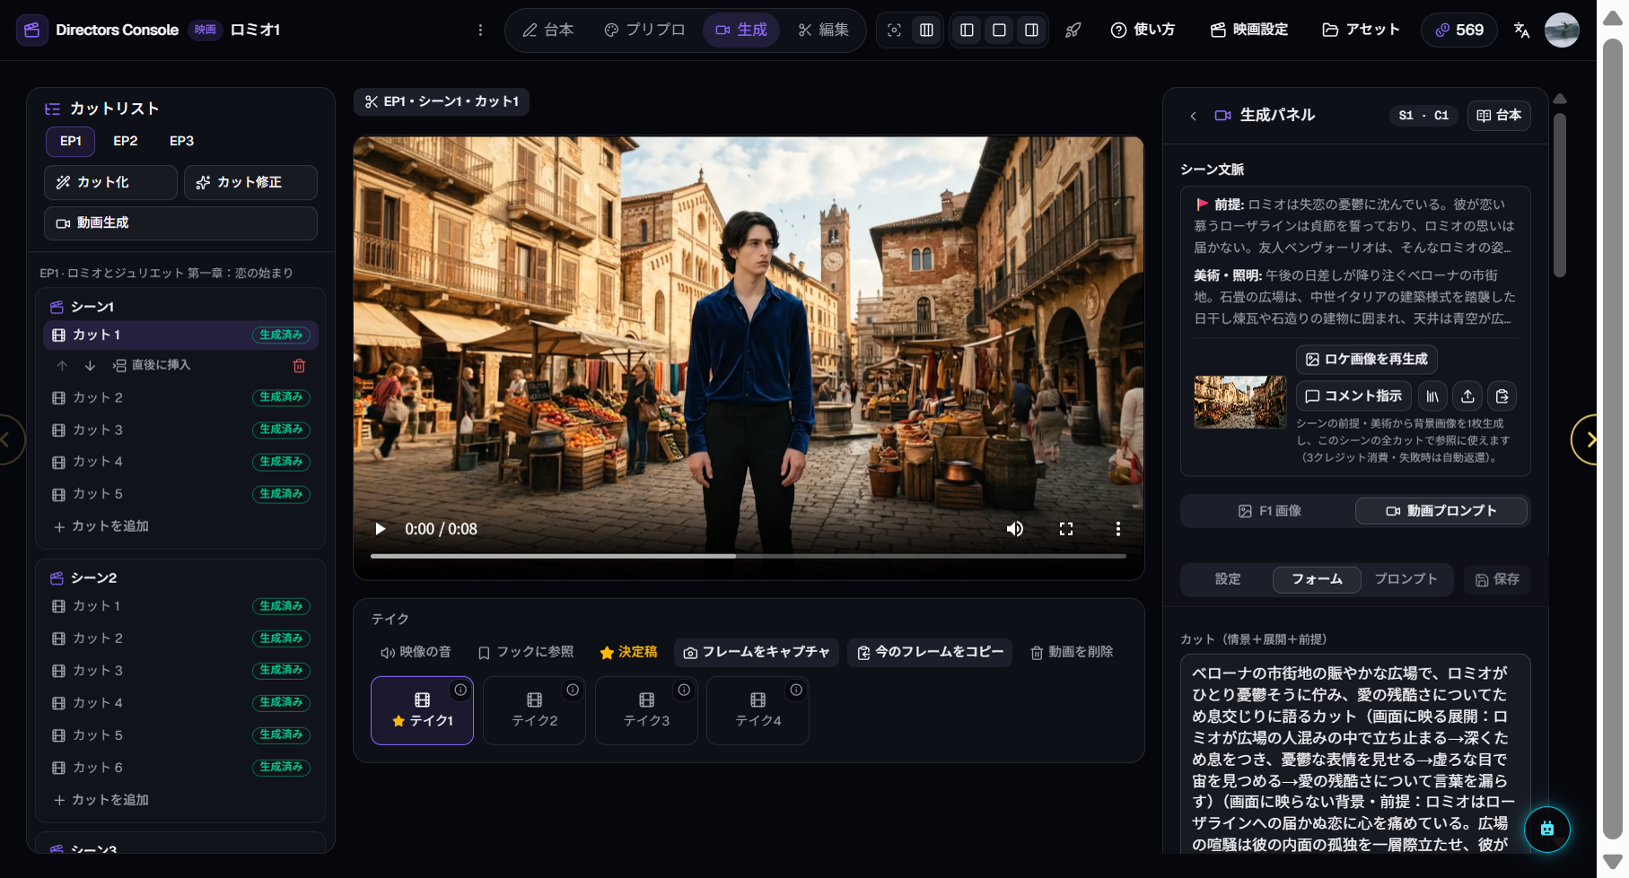Mute the video player audio

(x=1015, y=529)
